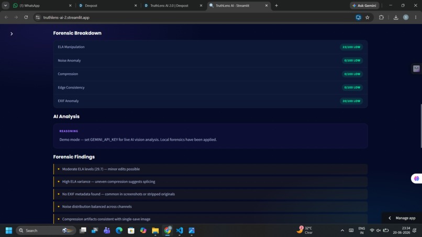The height and width of the screenshot is (237, 422).
Task: Open the Chrome three-dot menu
Action: (416, 17)
